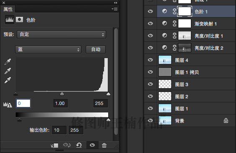Select the 属性 panel tab
The width and height of the screenshot is (236, 153).
(x=8, y=9)
